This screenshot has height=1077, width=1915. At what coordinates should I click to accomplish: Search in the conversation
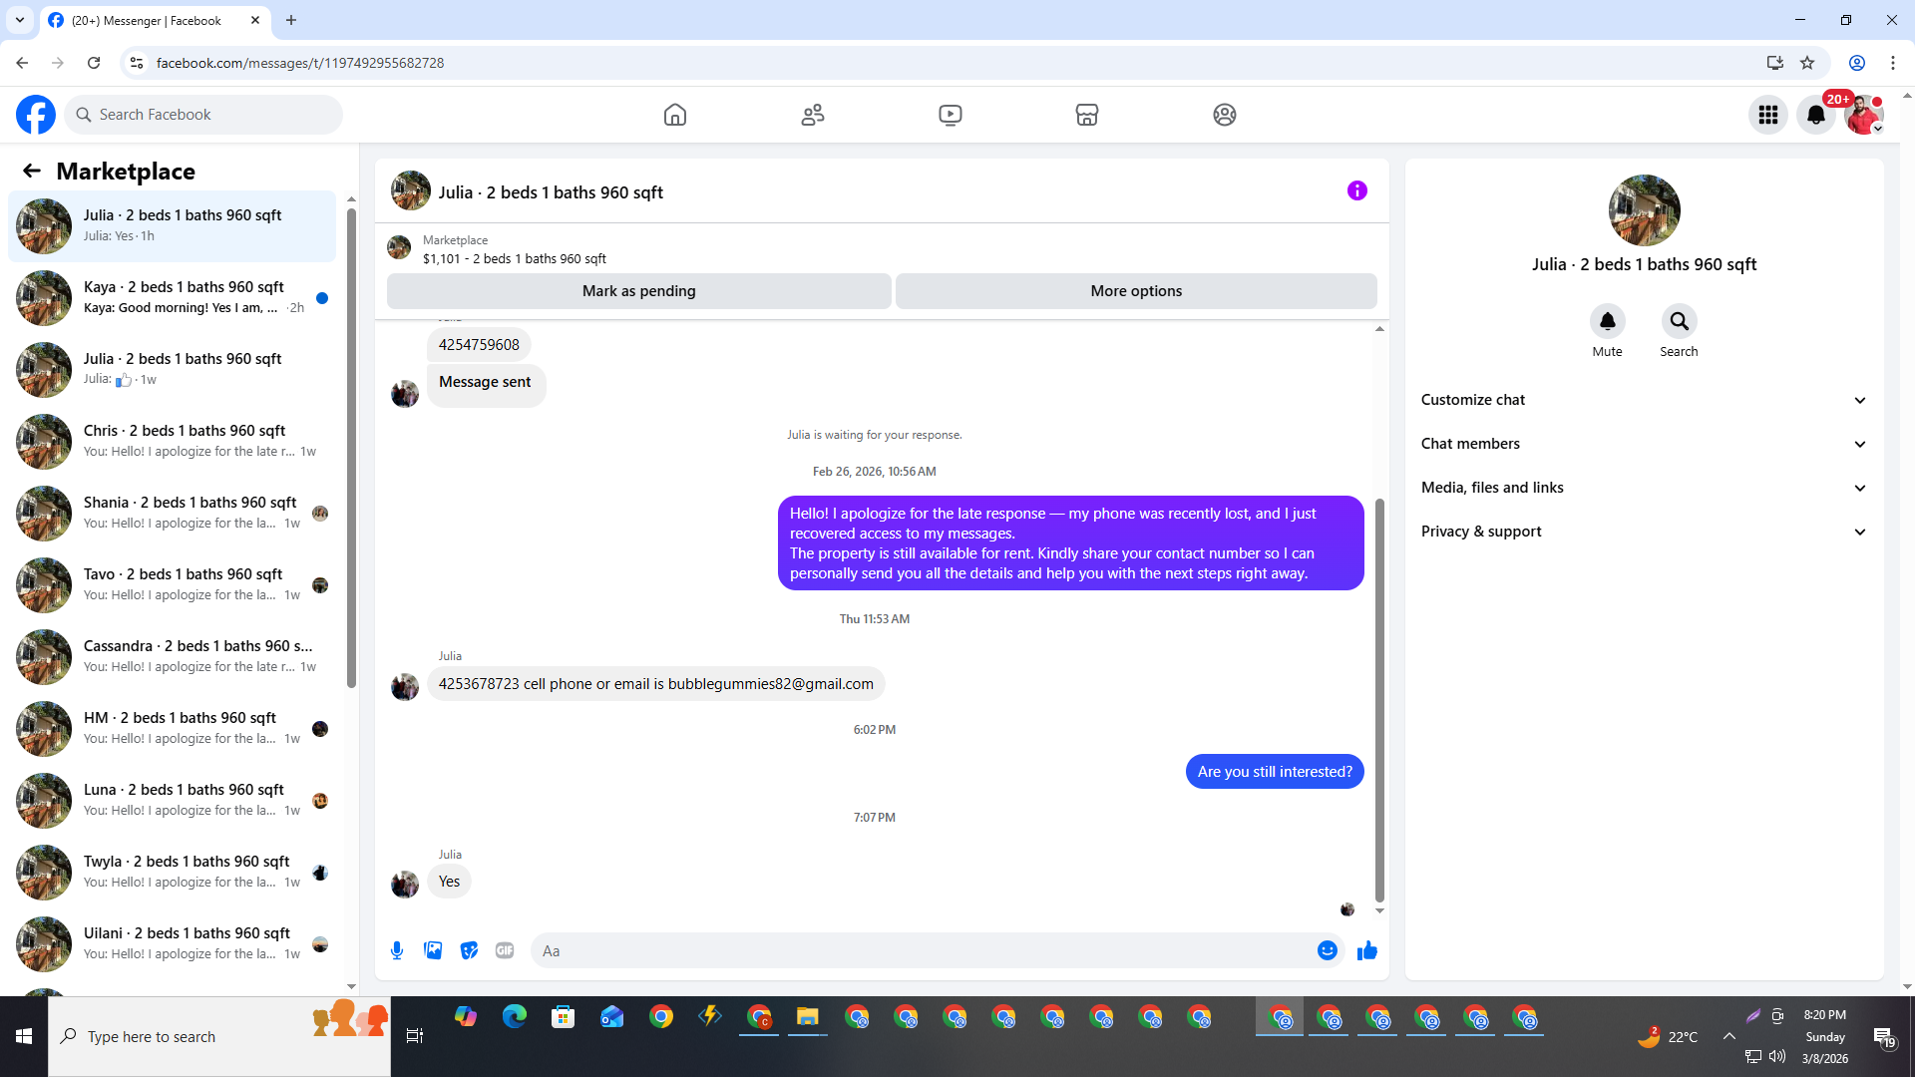[1679, 322]
